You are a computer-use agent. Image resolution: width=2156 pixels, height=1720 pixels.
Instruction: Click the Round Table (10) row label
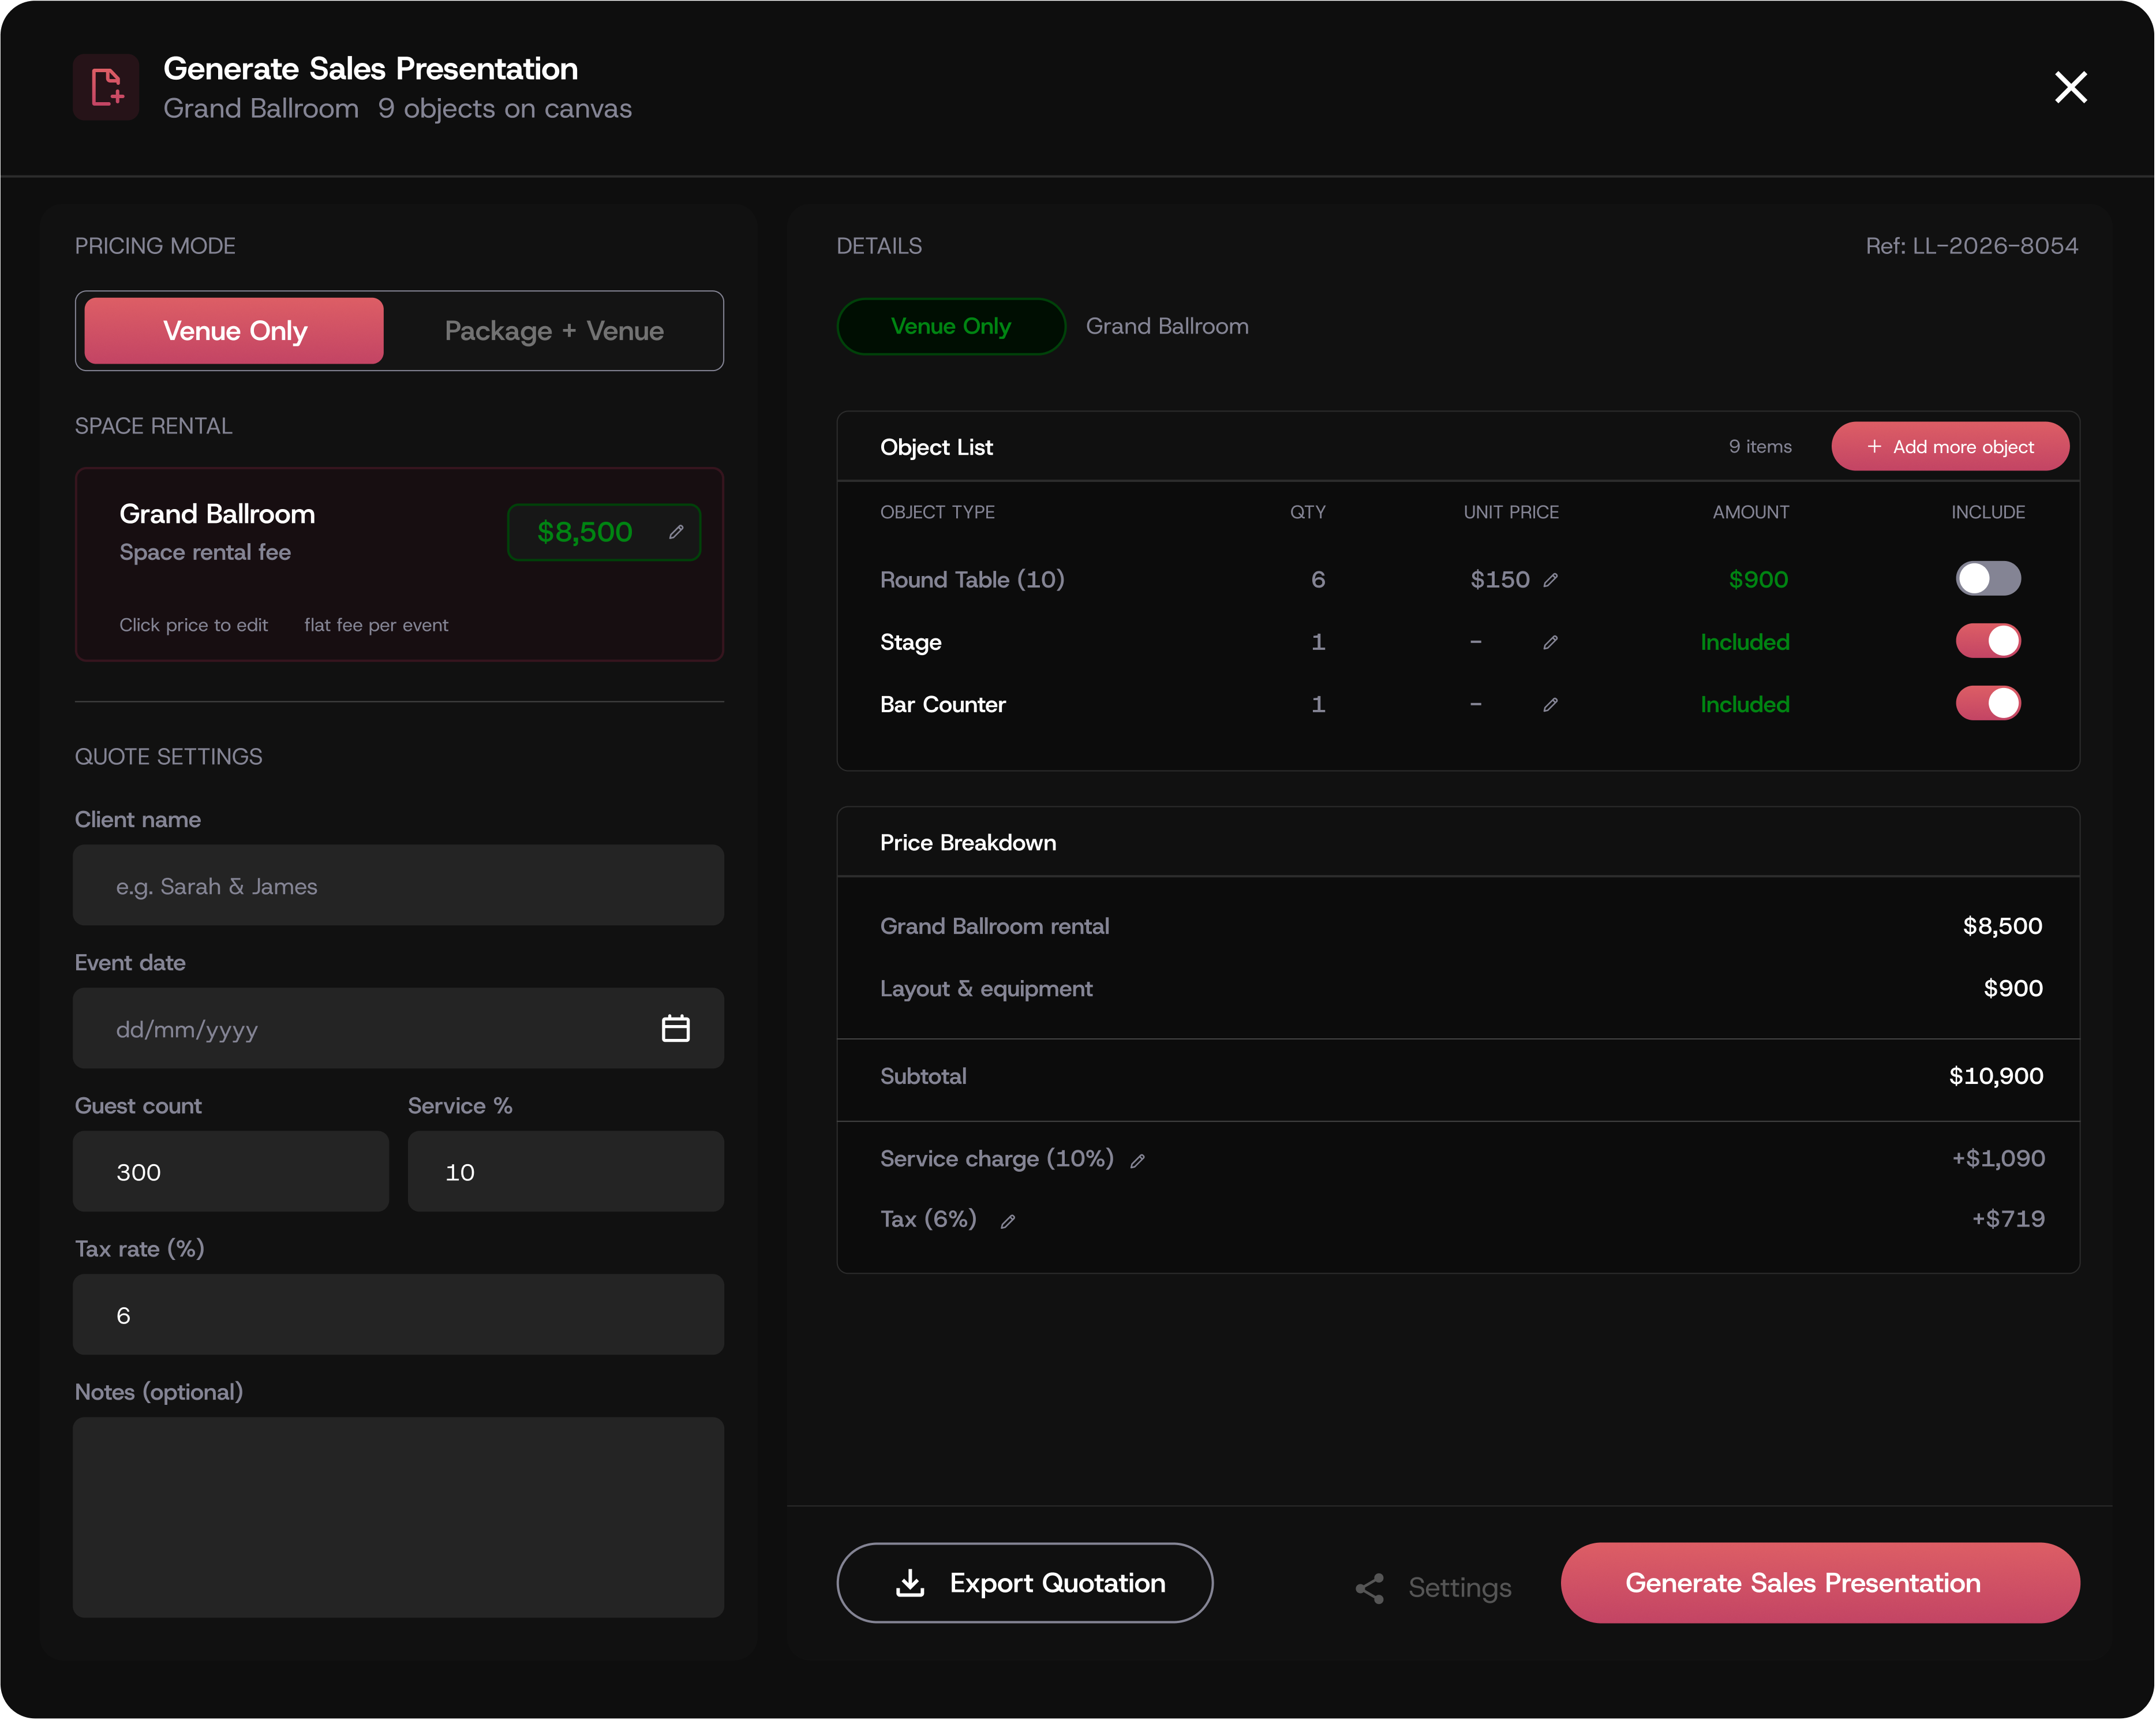[x=972, y=580]
